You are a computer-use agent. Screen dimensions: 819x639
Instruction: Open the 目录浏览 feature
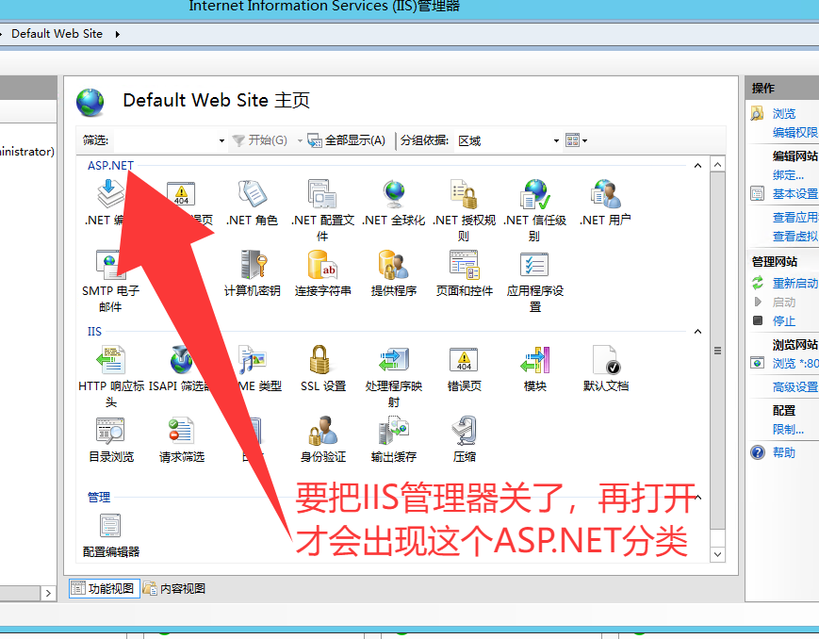[110, 439]
